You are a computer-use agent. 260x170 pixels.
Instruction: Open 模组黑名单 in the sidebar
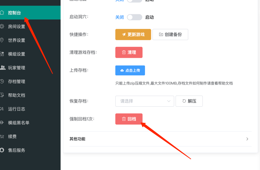[x=19, y=123]
